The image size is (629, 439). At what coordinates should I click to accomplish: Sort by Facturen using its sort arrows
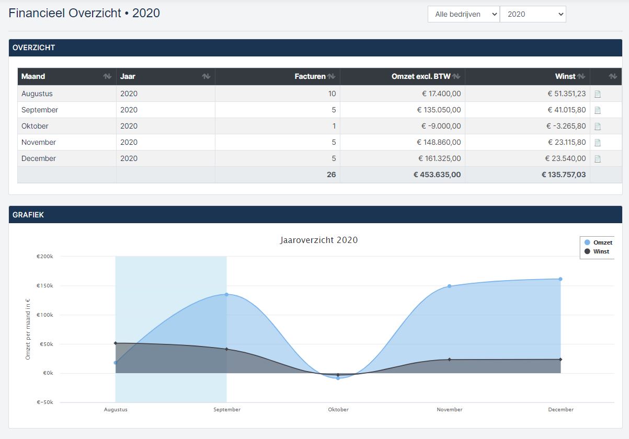pyautogui.click(x=331, y=76)
